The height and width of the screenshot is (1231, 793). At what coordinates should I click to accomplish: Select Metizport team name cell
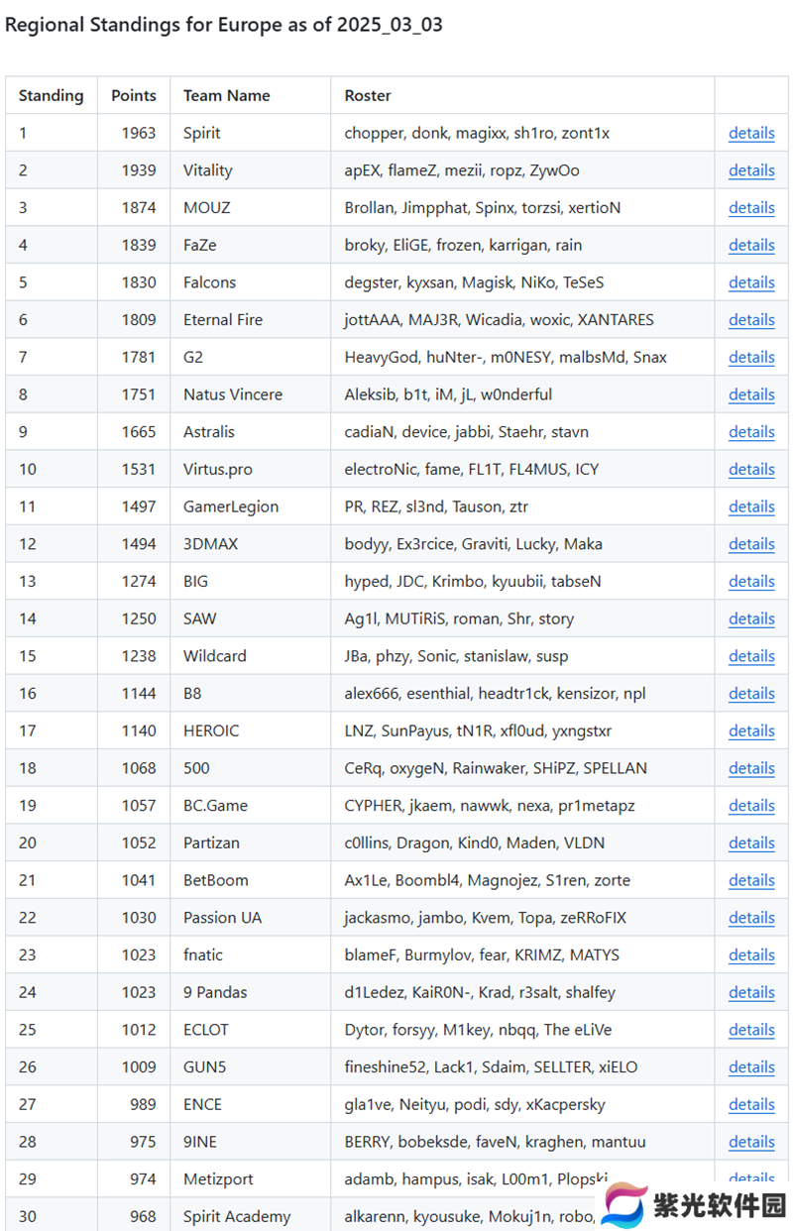coord(251,1179)
